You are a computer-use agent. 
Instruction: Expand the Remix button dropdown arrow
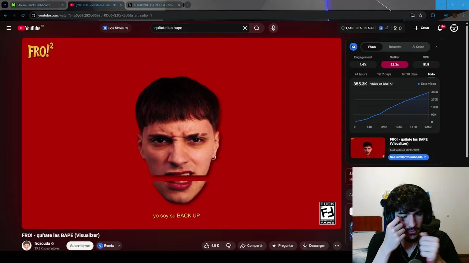[x=118, y=246]
